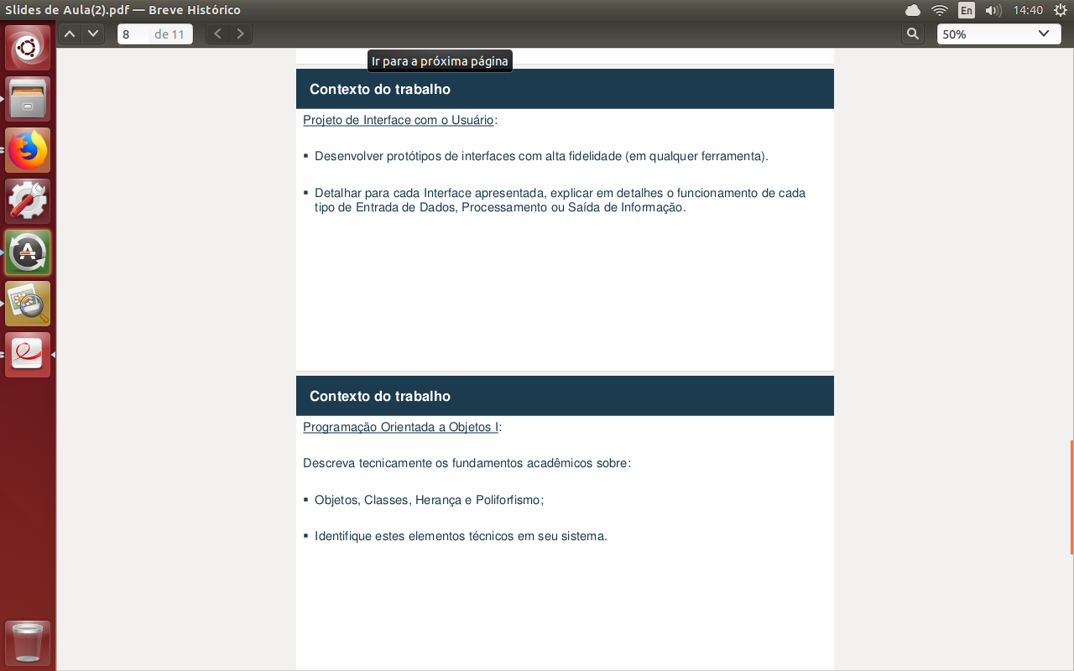Click the 'Descreva tecnicamente os fundamentos' line
This screenshot has height=671, width=1074.
[x=467, y=463]
